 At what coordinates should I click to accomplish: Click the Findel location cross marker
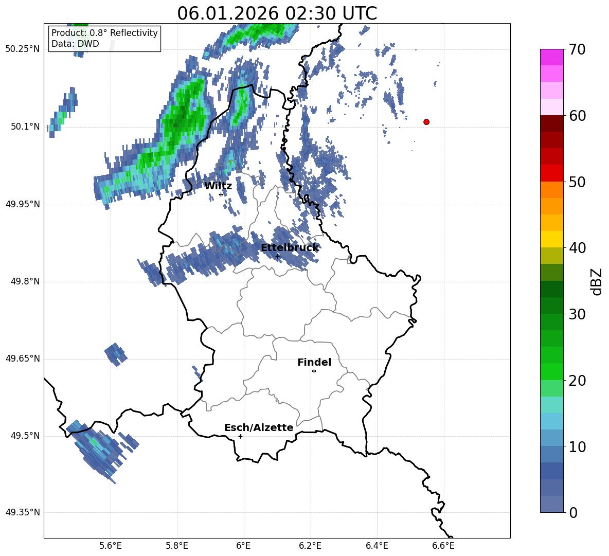[x=314, y=371]
